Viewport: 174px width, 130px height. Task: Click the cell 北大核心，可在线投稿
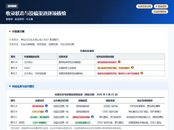35,73
